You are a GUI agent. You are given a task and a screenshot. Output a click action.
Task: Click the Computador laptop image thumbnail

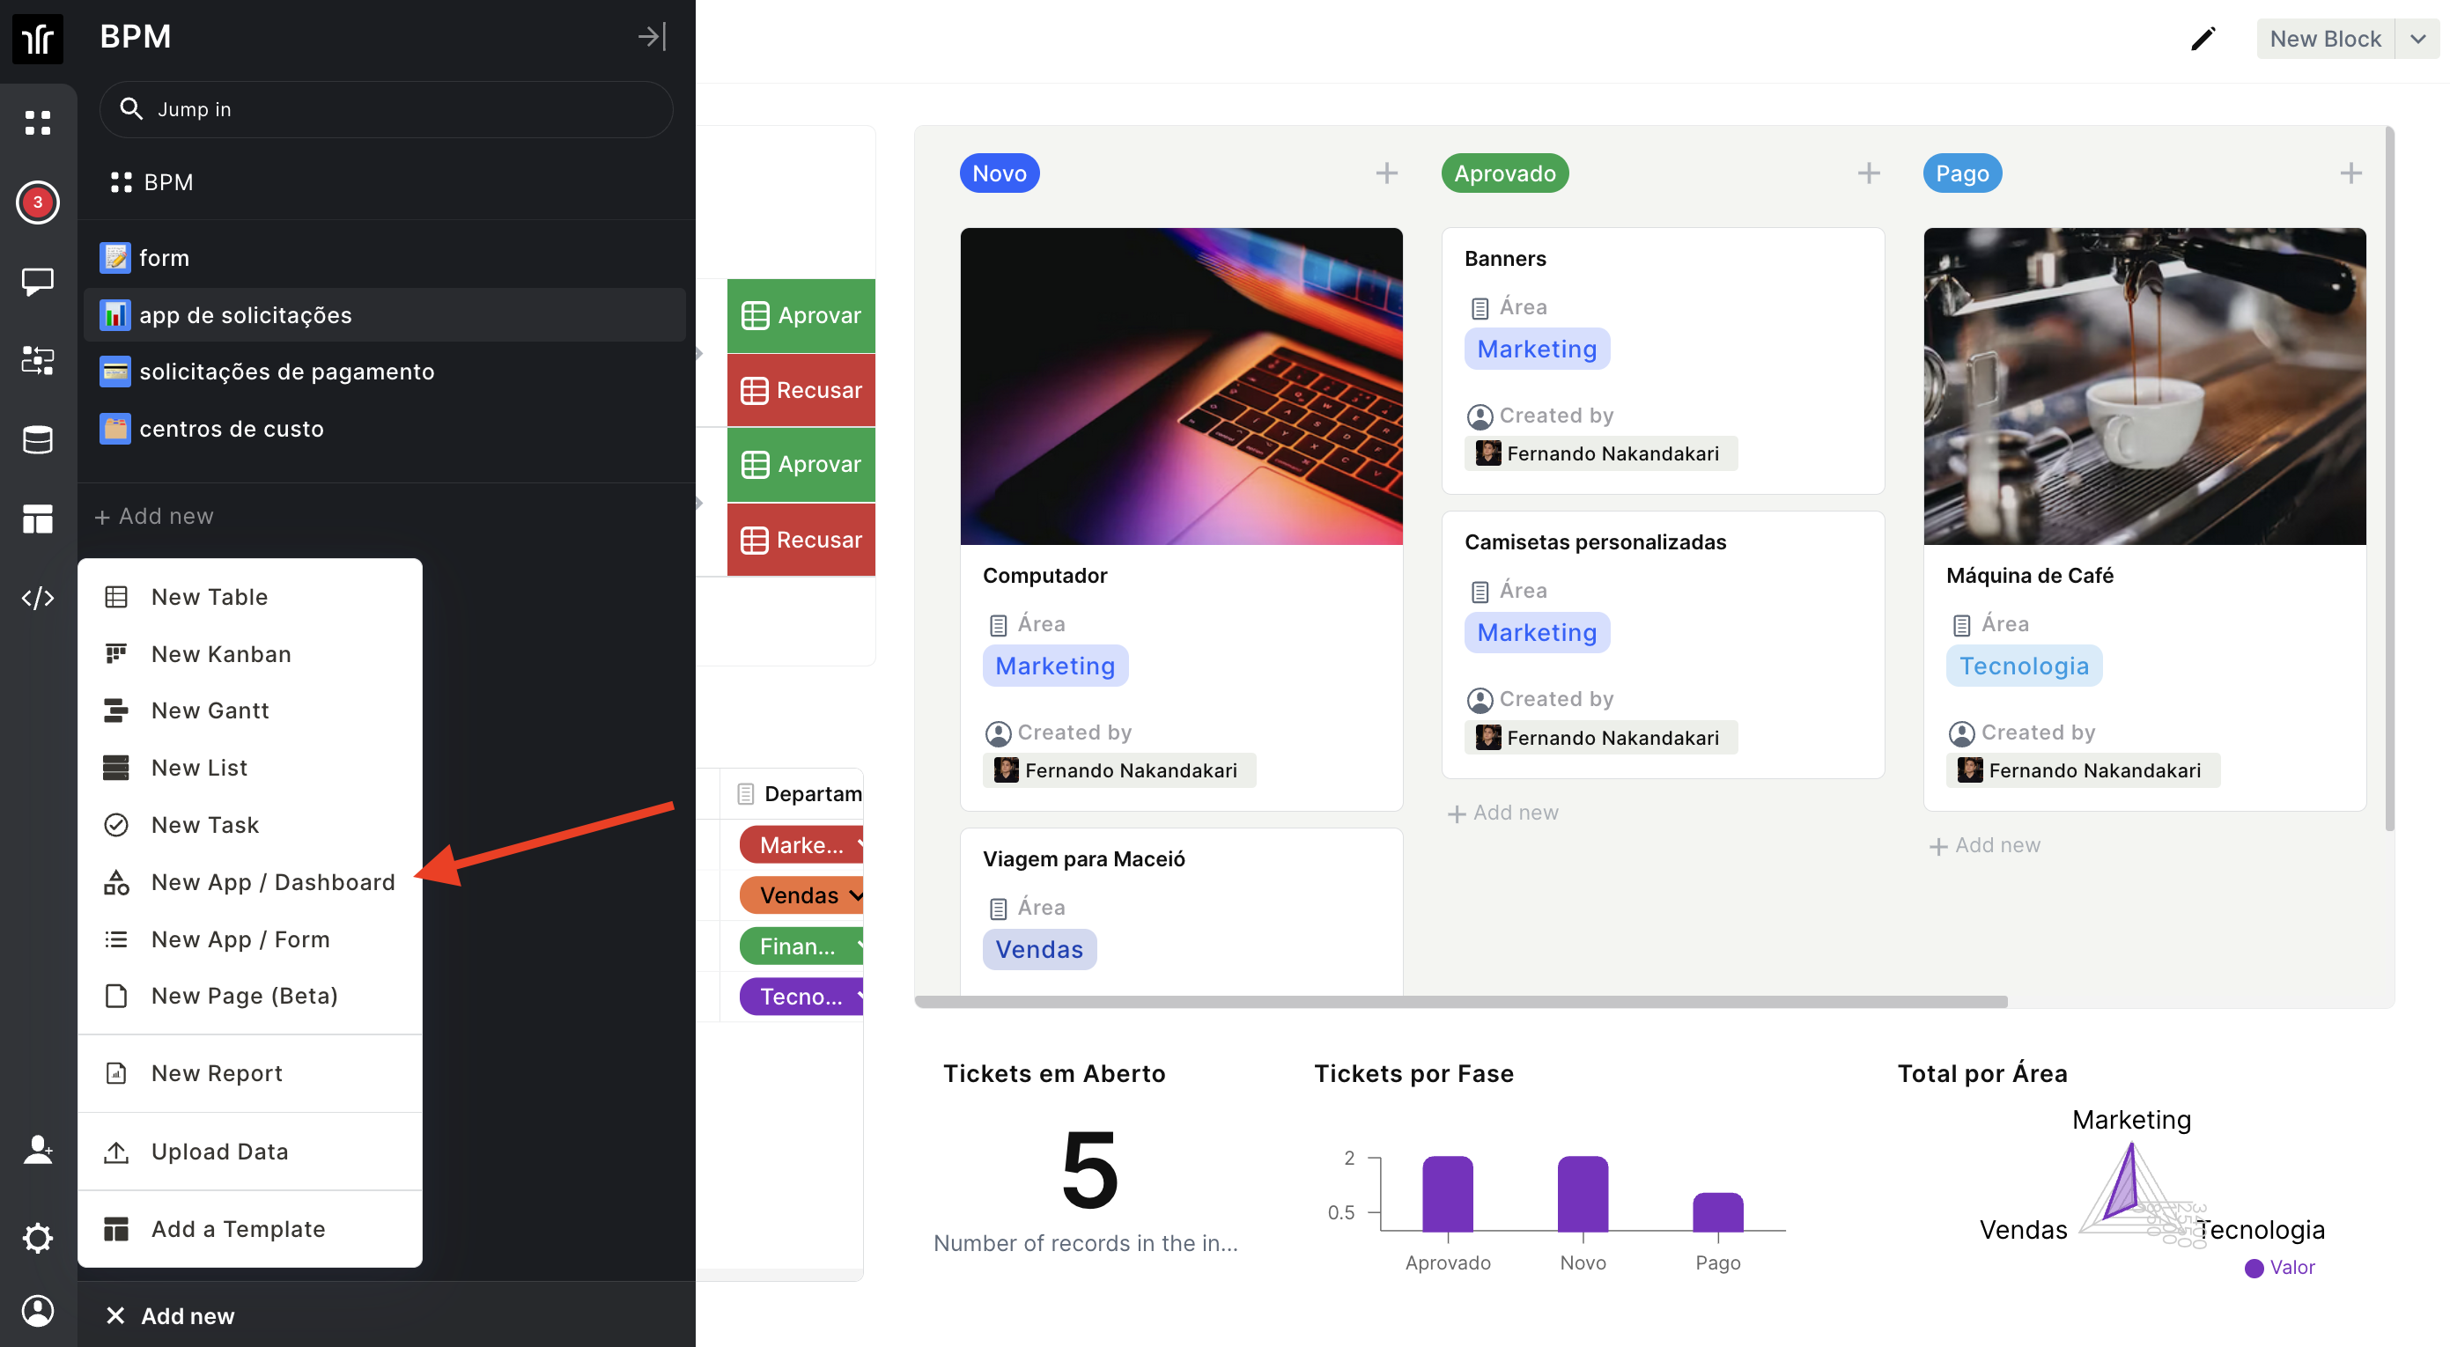(x=1180, y=385)
